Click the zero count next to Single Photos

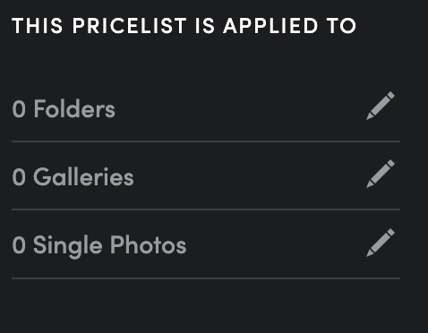click(x=19, y=245)
